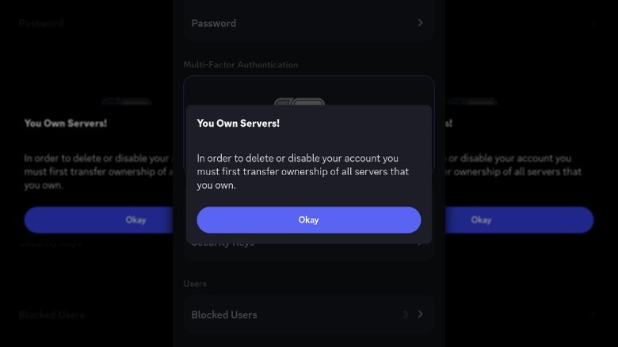
Task: Click the center multi-factor authentication device icon
Action: coord(299,102)
